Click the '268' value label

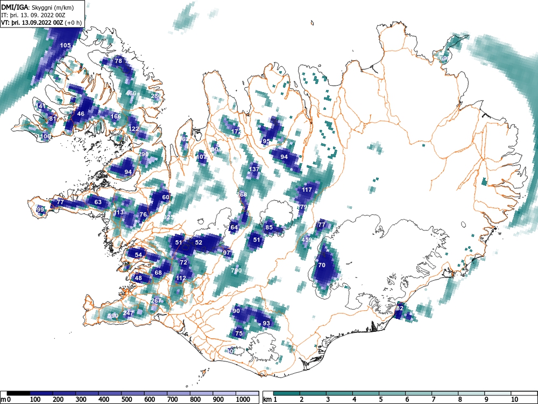tap(242, 194)
